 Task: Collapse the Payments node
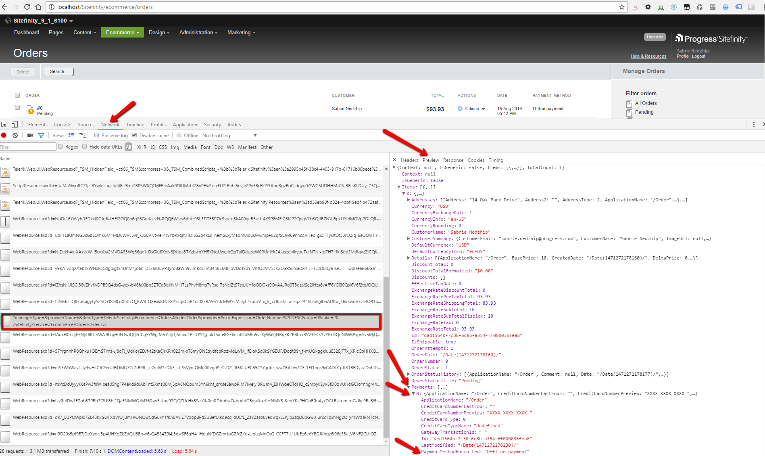pos(409,387)
